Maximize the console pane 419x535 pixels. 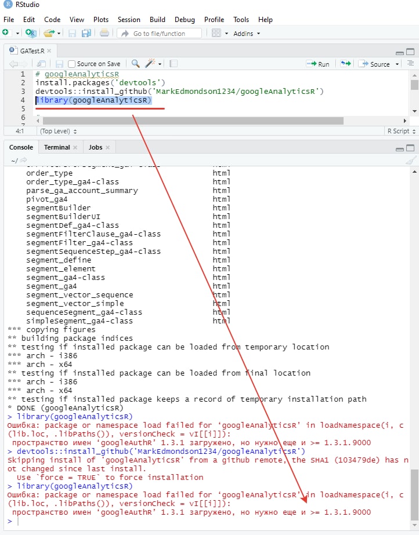[x=410, y=148]
